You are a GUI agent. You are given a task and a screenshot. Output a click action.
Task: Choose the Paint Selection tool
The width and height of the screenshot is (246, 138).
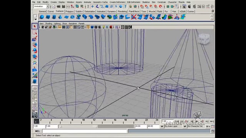pos(35,38)
